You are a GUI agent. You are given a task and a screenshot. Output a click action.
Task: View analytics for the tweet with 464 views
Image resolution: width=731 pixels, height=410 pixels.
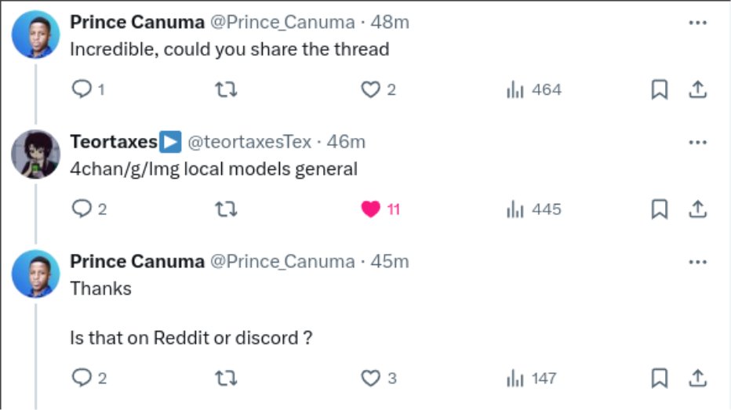(515, 90)
